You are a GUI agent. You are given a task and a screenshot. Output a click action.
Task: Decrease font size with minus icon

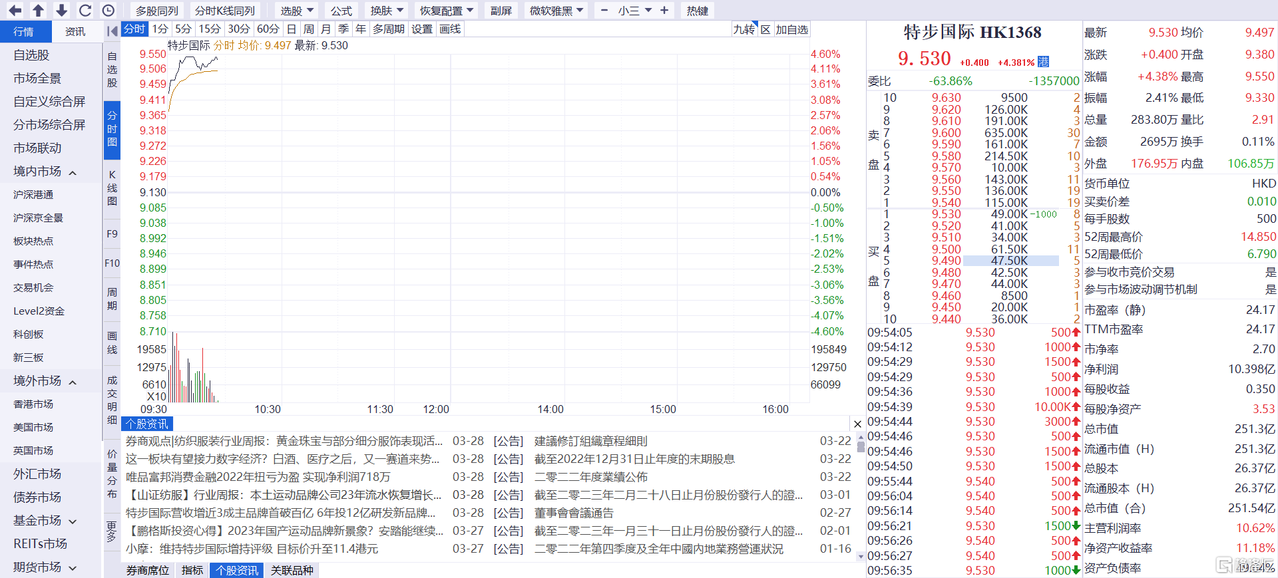coord(604,11)
